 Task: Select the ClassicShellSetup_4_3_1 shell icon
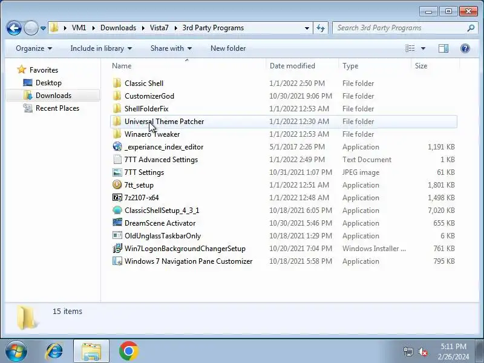[x=117, y=210]
